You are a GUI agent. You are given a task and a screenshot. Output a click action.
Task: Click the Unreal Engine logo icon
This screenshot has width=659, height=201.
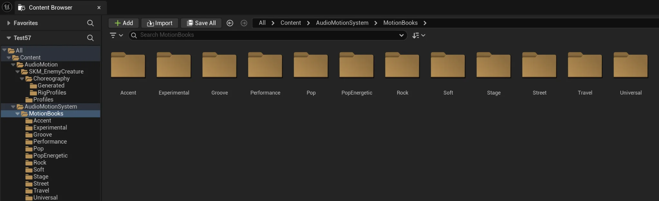click(7, 7)
